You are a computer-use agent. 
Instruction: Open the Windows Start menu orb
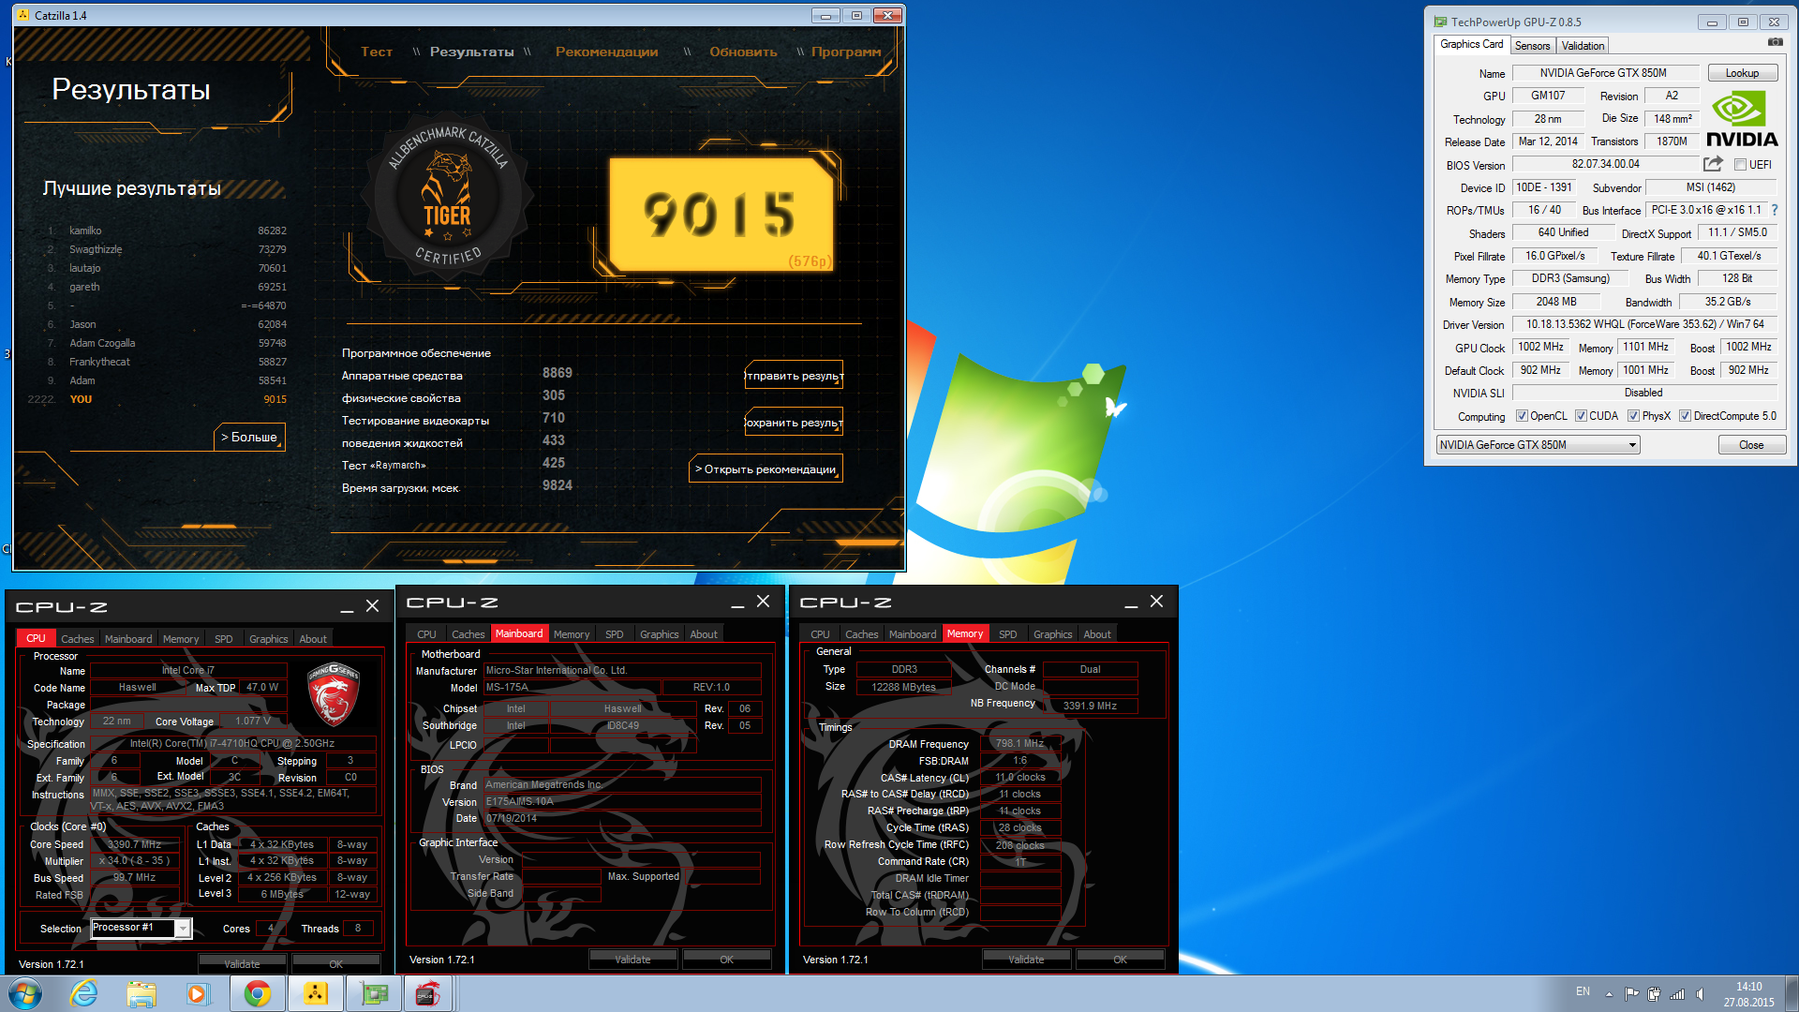coord(25,993)
